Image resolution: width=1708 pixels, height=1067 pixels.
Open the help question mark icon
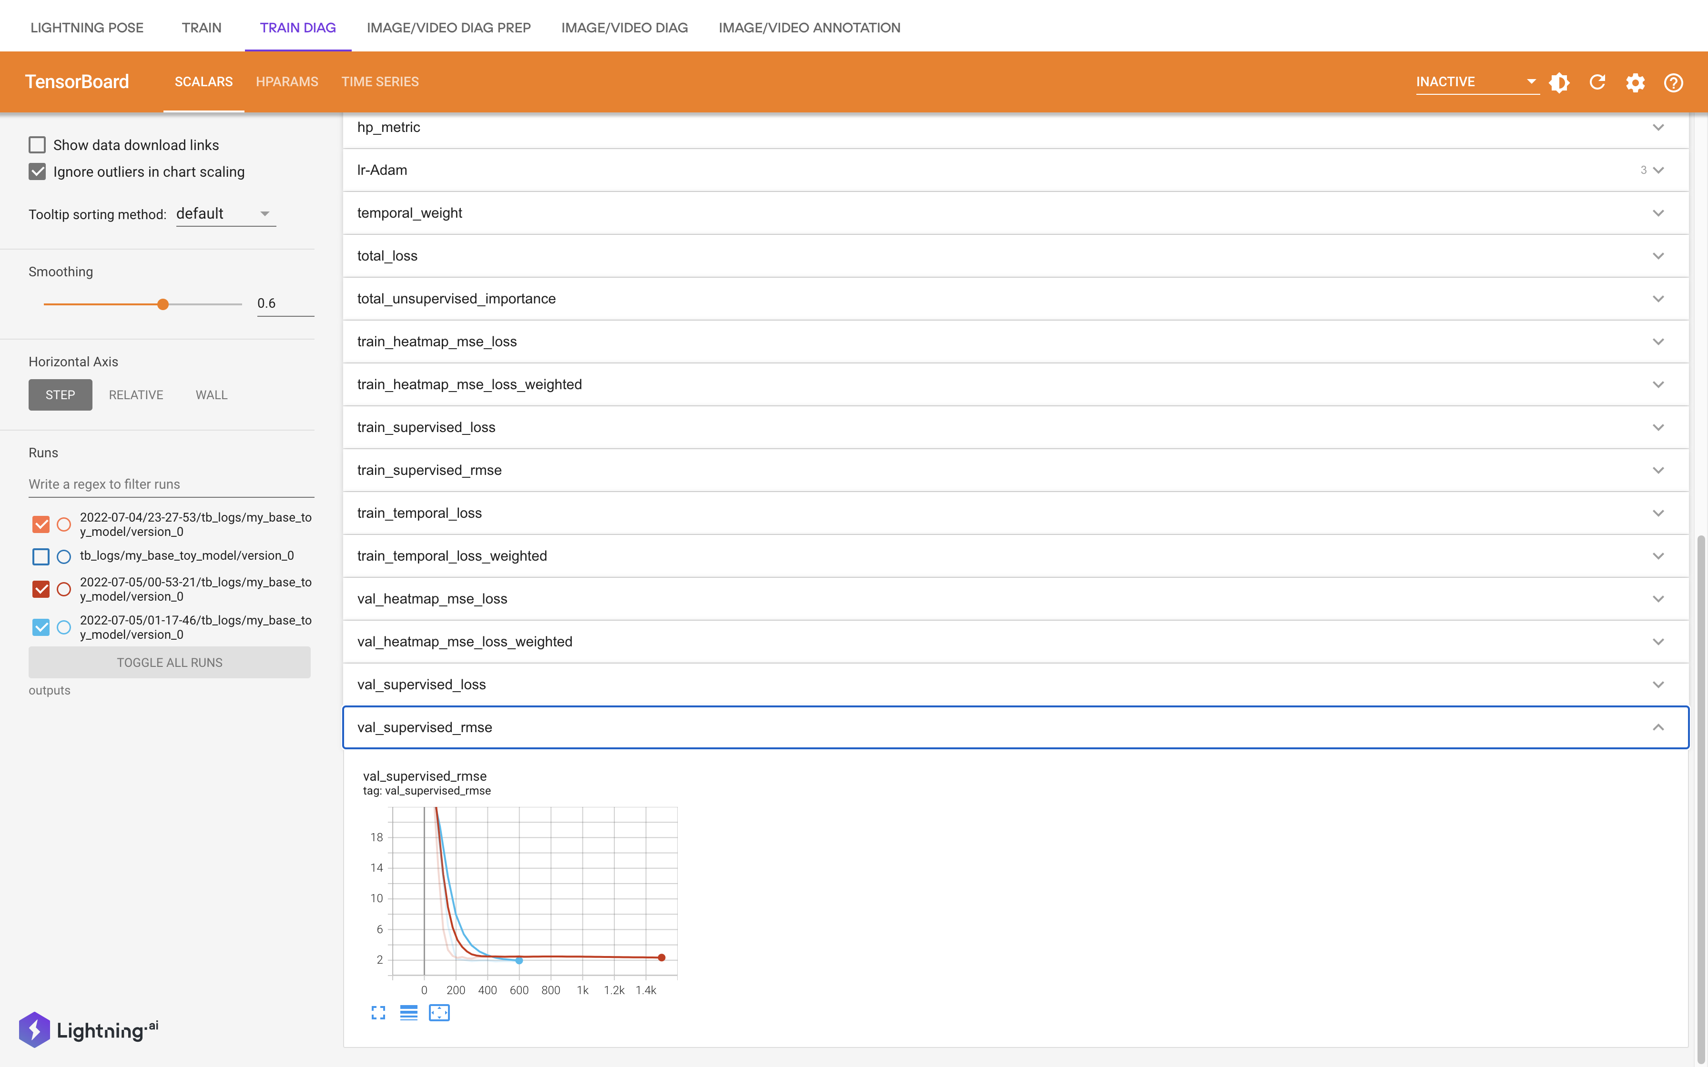[1673, 82]
